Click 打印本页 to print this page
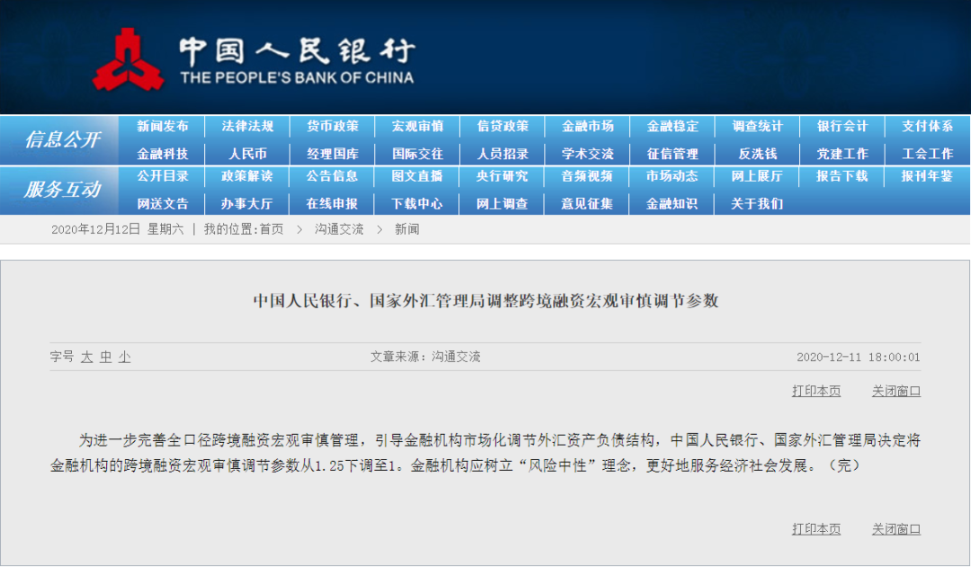The width and height of the screenshot is (971, 567). tap(815, 392)
